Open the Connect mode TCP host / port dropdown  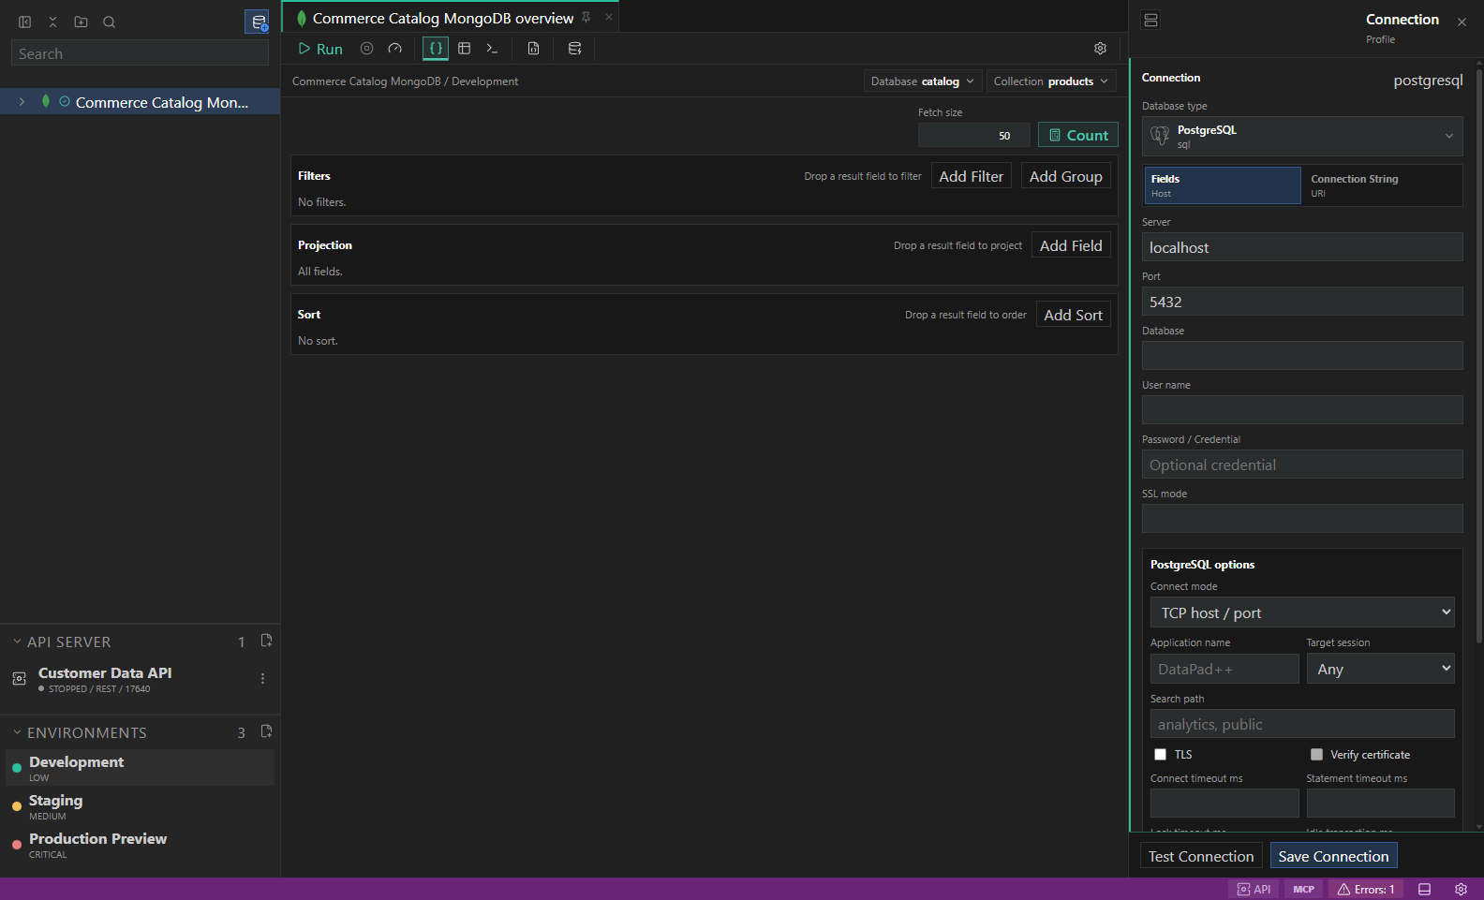click(1302, 612)
